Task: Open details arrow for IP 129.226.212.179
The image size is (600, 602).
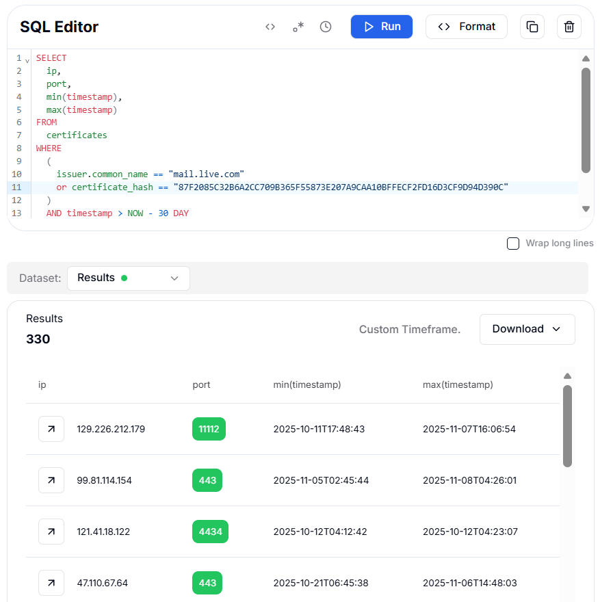Action: click(x=51, y=429)
